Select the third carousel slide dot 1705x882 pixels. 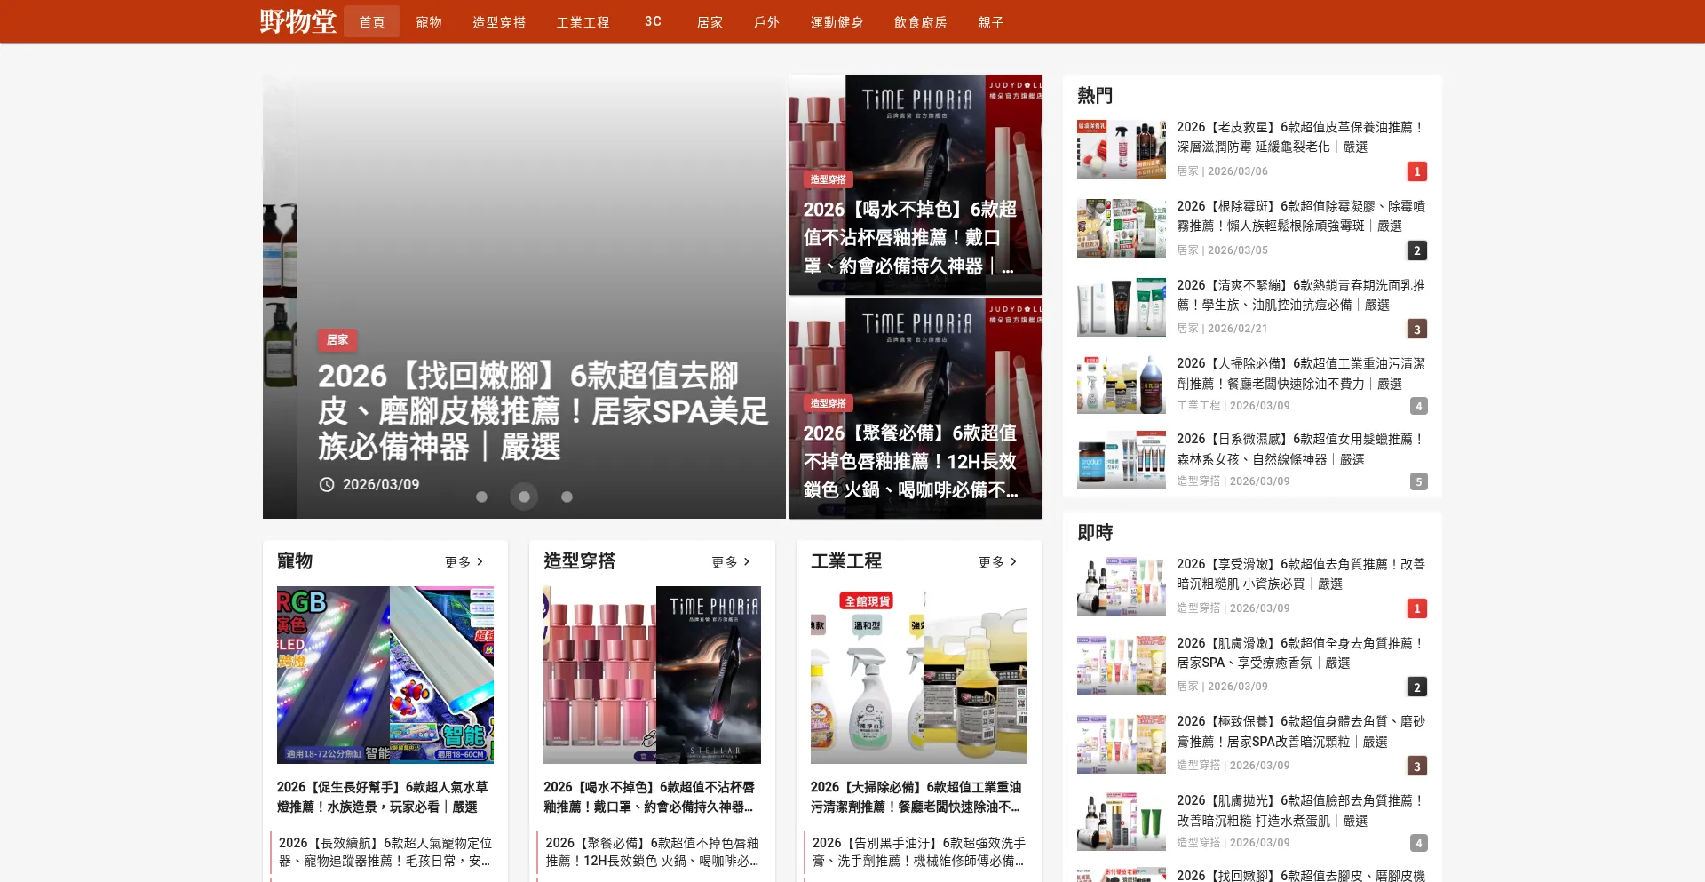tap(567, 497)
